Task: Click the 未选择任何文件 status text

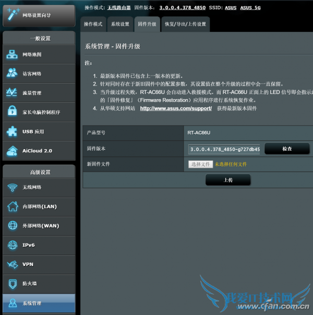Action: coord(231,164)
